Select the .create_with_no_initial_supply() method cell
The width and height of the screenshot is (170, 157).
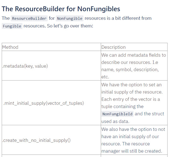coord(51,140)
